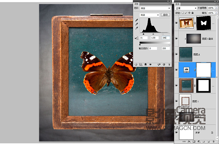Image resolution: width=219 pixels, height=144 pixels.
Task: Hide the wooden frame layer
Action: [x=177, y=86]
